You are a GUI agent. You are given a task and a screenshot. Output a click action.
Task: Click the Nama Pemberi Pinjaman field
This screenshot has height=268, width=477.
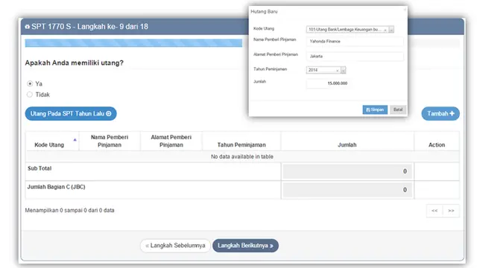355,42
